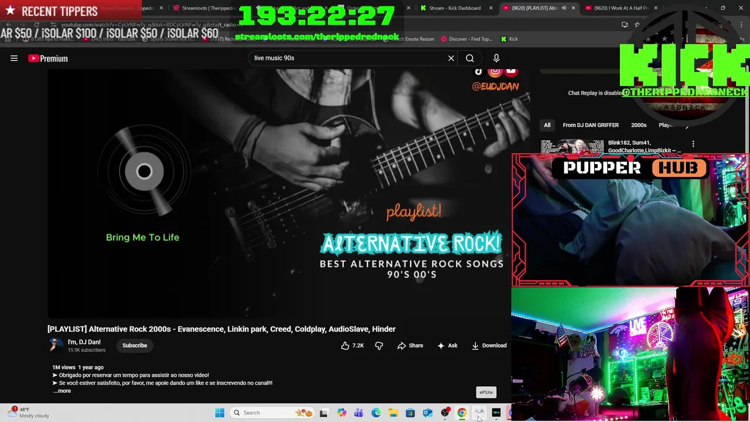Open File Explorer from the taskbar
750x422 pixels.
(393, 413)
